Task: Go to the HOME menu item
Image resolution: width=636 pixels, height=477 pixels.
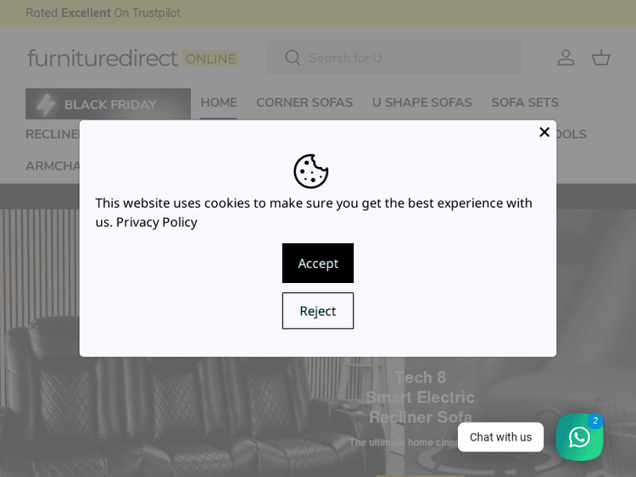Action: click(x=219, y=103)
